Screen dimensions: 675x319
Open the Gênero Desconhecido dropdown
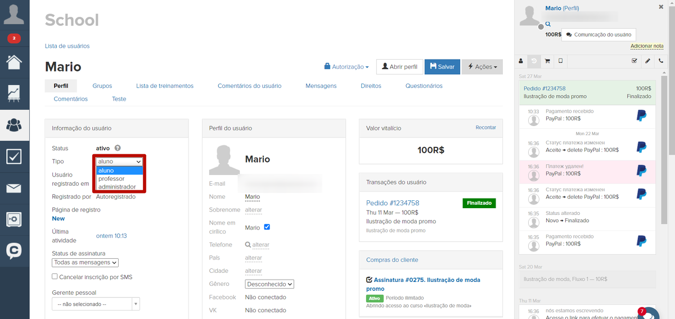pos(269,285)
